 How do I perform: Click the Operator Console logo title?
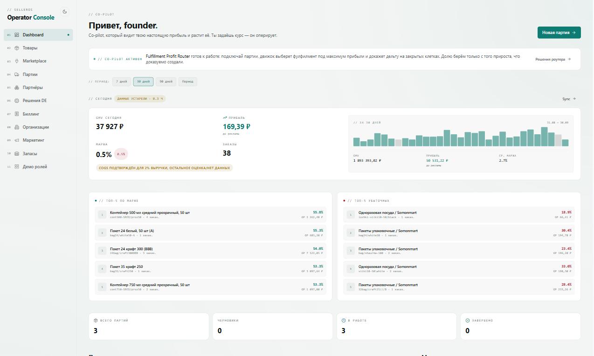click(31, 18)
